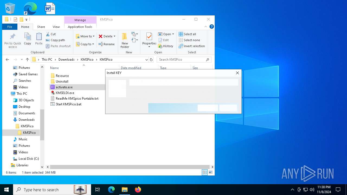
Task: Open Task View on the taskbar
Action: (98, 190)
